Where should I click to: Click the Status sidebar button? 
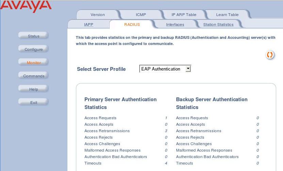click(33, 36)
